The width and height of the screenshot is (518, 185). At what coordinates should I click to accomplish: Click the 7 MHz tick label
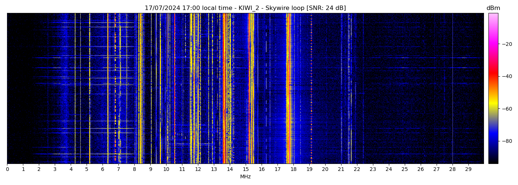point(118,169)
